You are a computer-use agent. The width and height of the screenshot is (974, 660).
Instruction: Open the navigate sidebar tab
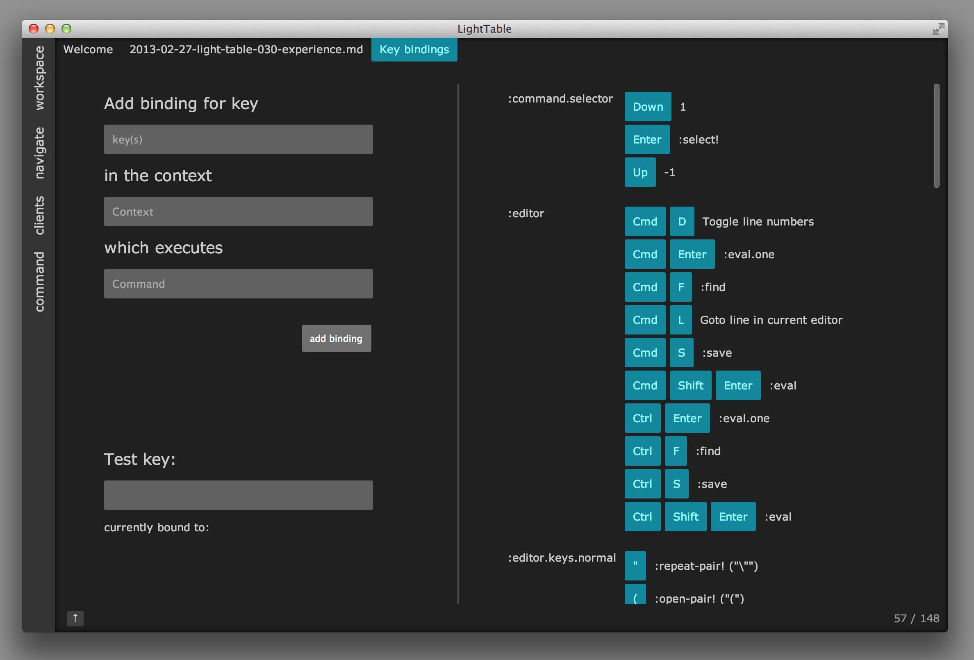(39, 153)
